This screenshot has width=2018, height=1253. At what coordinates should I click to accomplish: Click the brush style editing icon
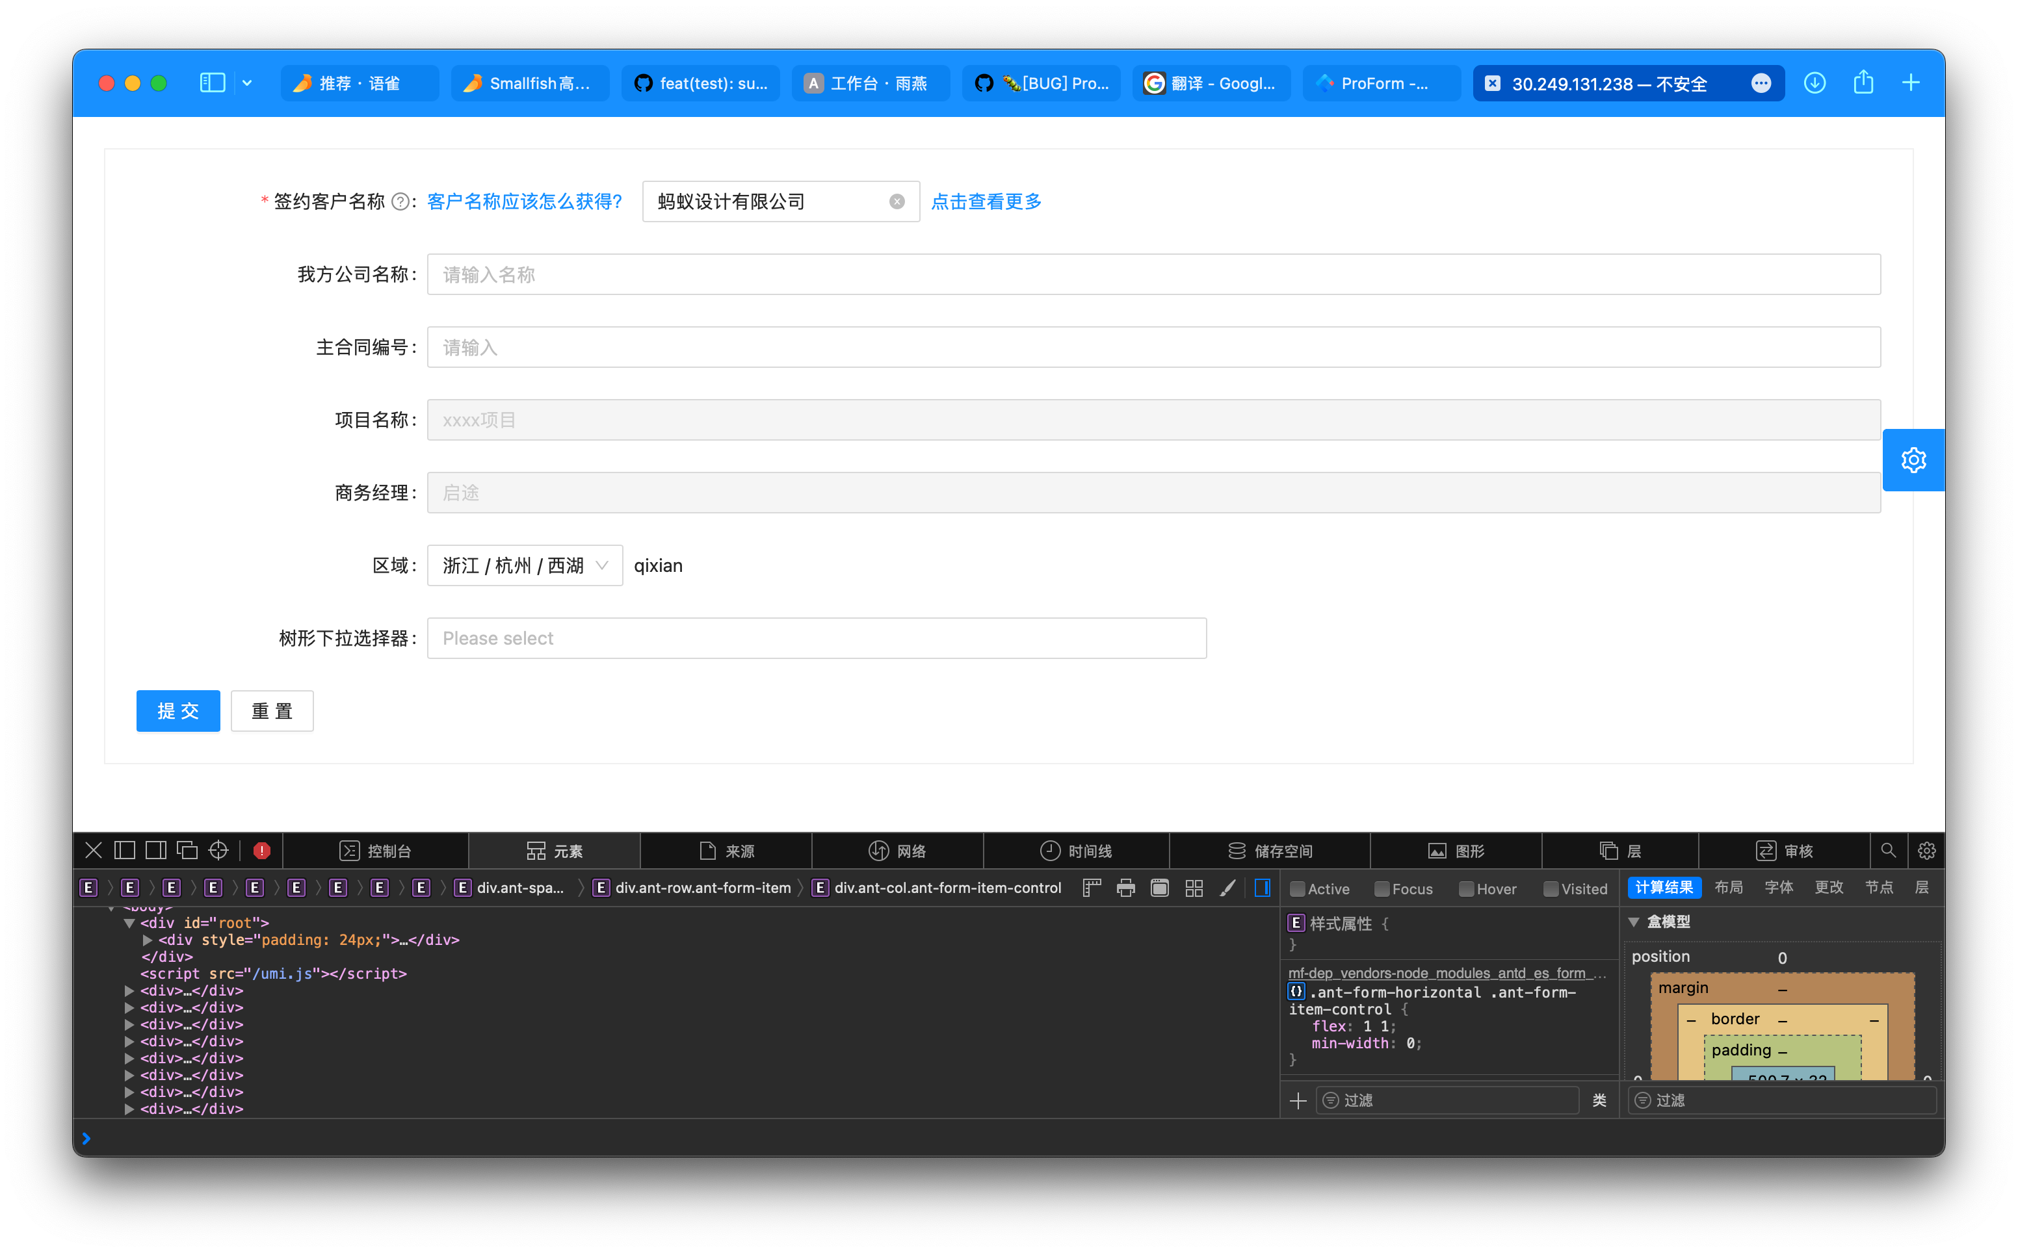tap(1227, 888)
